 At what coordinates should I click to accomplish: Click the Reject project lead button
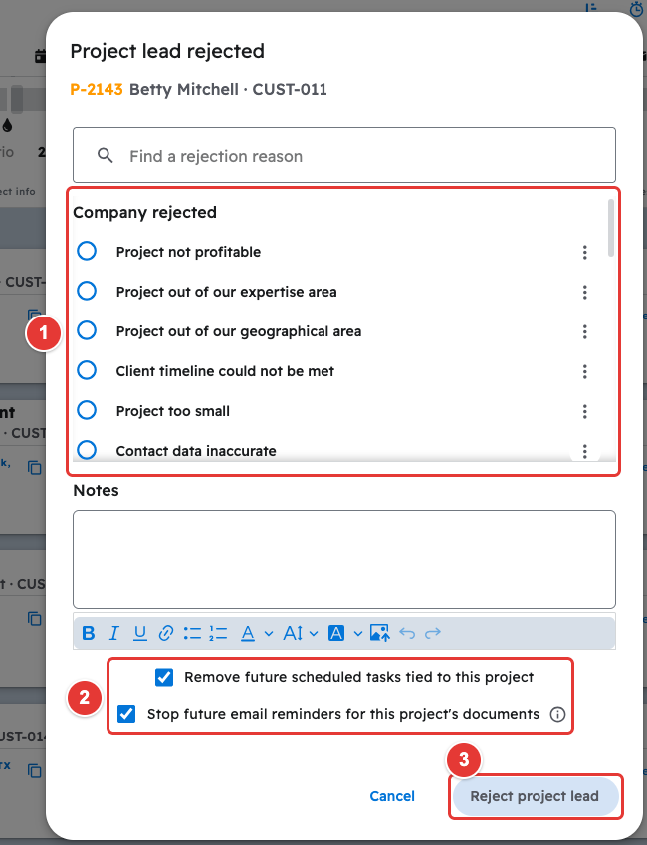[x=536, y=796]
